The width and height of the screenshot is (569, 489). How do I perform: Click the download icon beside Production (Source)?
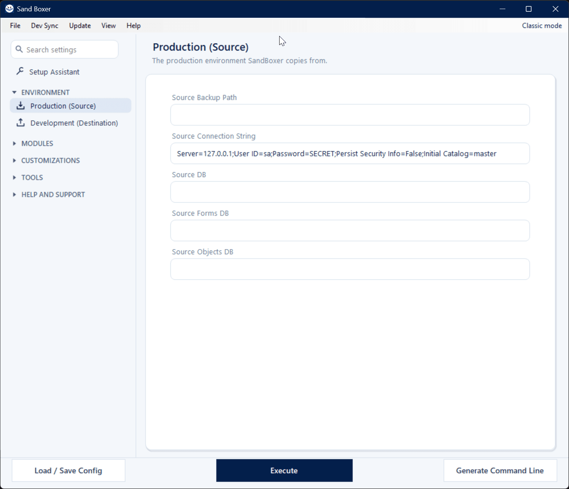tap(20, 106)
